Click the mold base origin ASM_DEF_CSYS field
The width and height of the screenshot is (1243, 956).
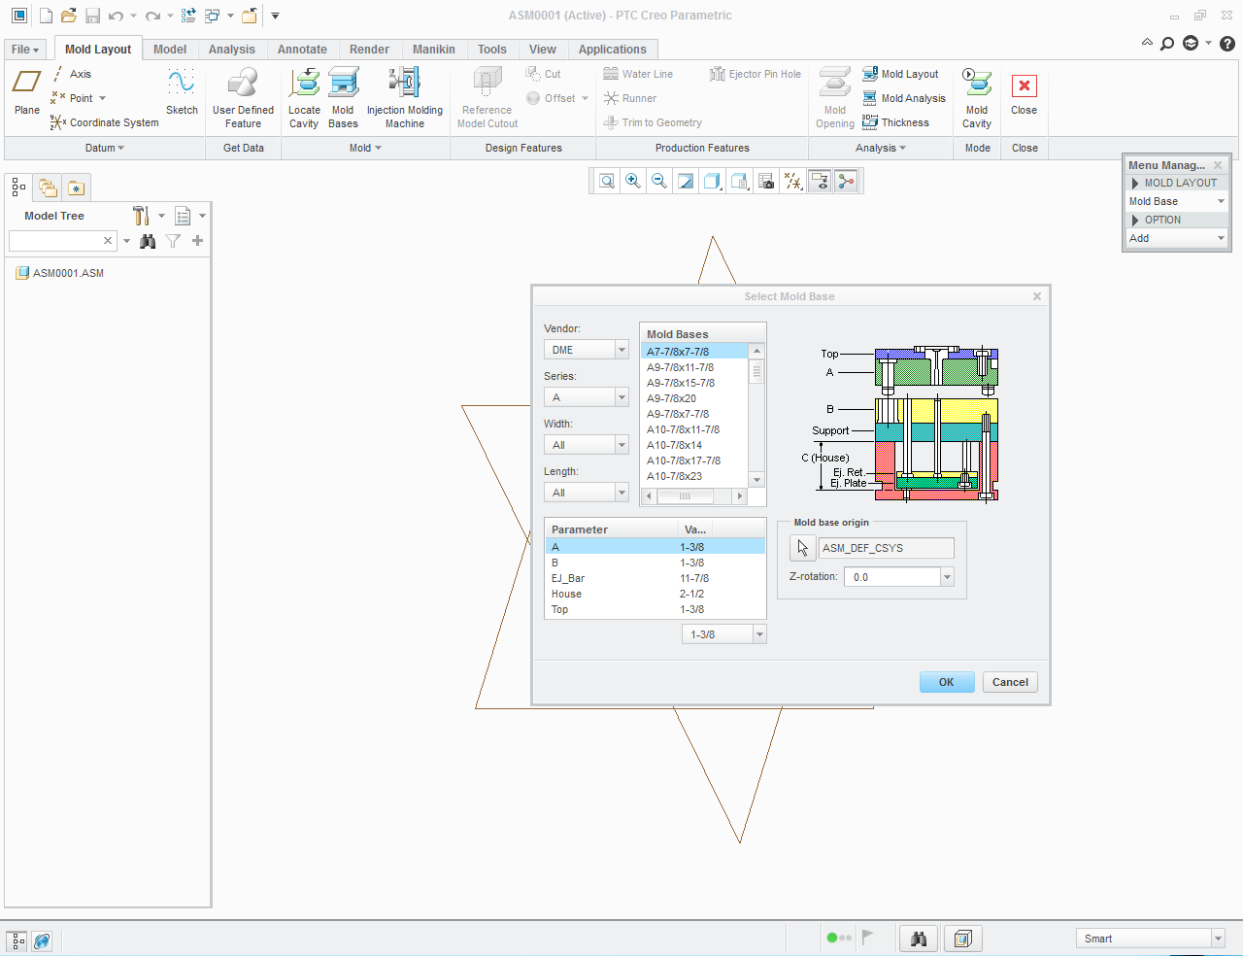886,548
